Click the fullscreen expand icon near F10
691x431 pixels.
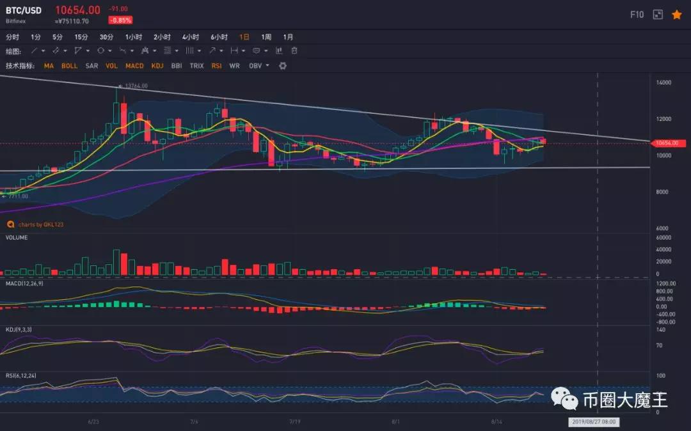(x=658, y=15)
